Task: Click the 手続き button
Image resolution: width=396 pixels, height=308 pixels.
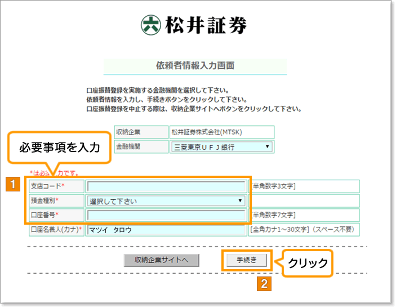Action: click(247, 260)
